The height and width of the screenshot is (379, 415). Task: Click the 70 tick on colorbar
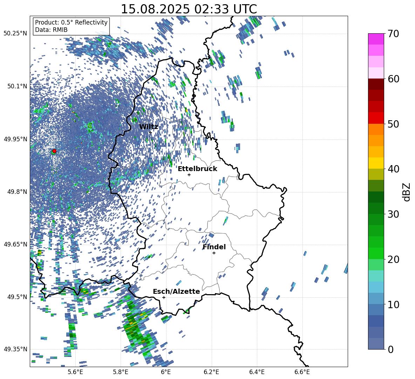393,34
